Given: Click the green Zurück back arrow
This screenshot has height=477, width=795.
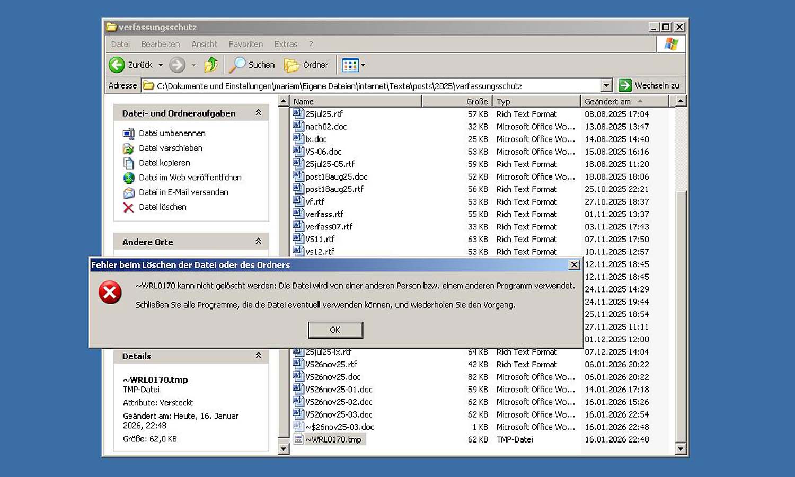Looking at the screenshot, I should [x=117, y=65].
